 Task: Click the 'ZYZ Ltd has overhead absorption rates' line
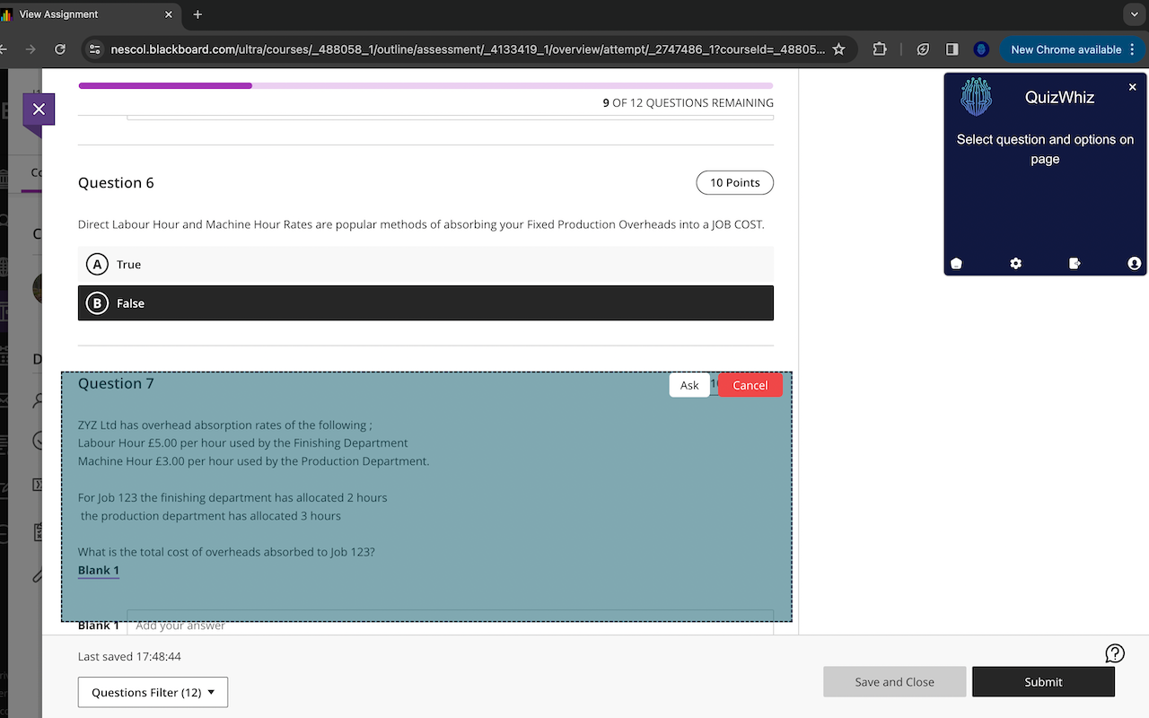pos(224,425)
